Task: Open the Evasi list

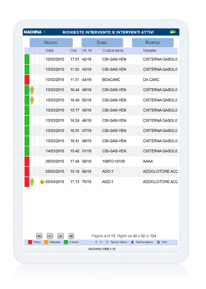Action: [x=102, y=42]
